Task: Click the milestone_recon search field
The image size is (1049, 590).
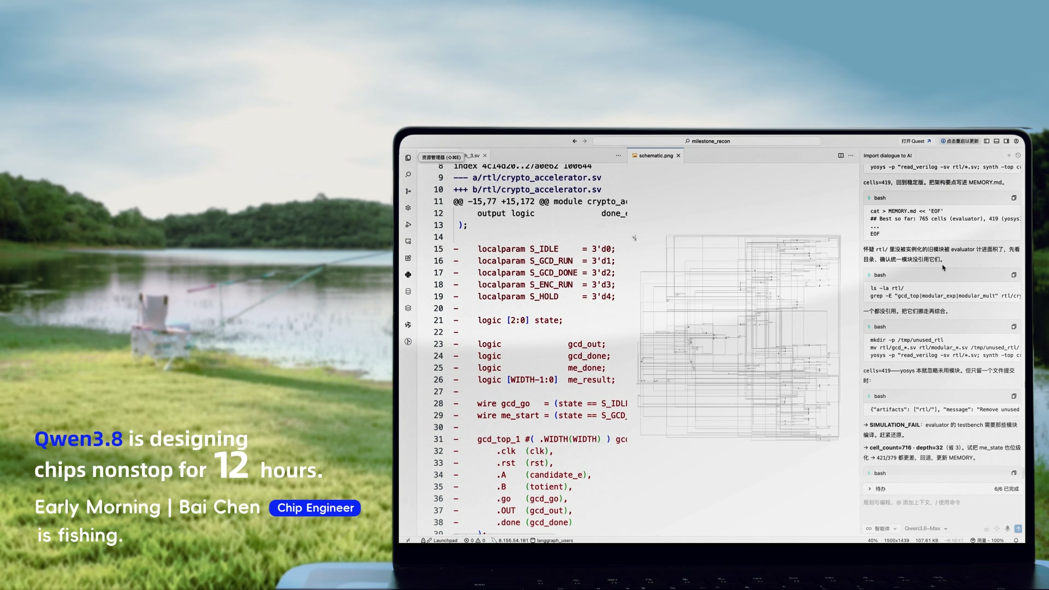Action: click(707, 141)
